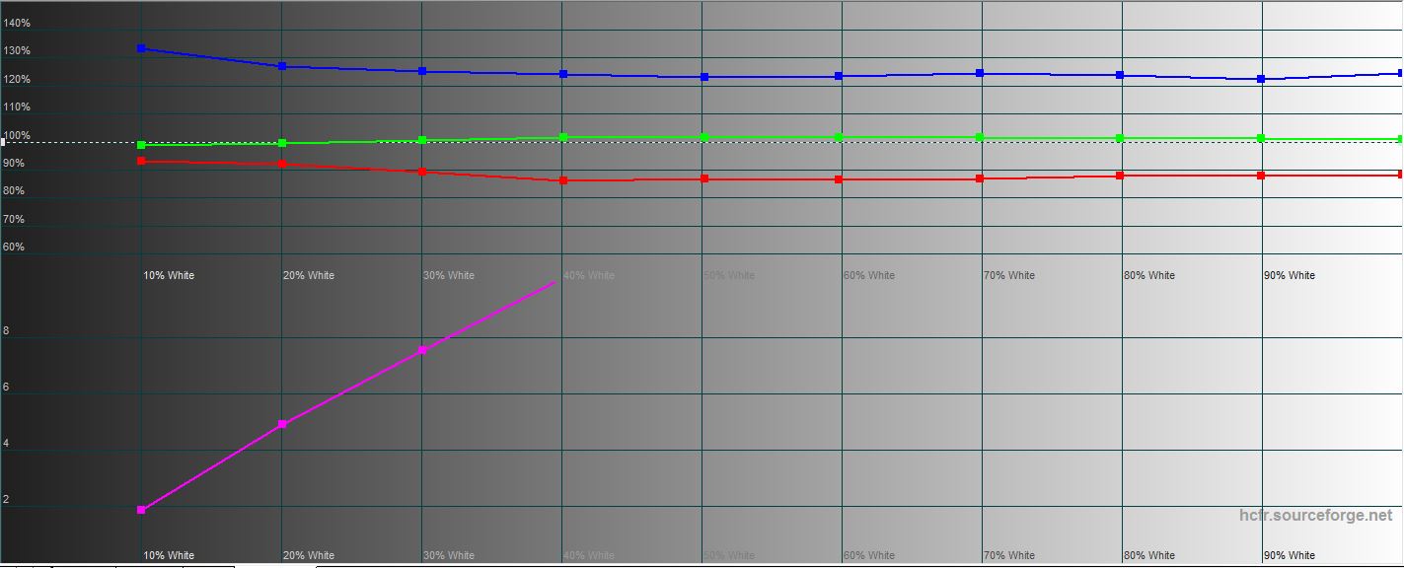Screen dimensions: 1404x568
Task: Select the green data point at 10% White
Action: click(141, 145)
